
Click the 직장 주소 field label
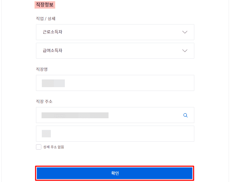44,101
